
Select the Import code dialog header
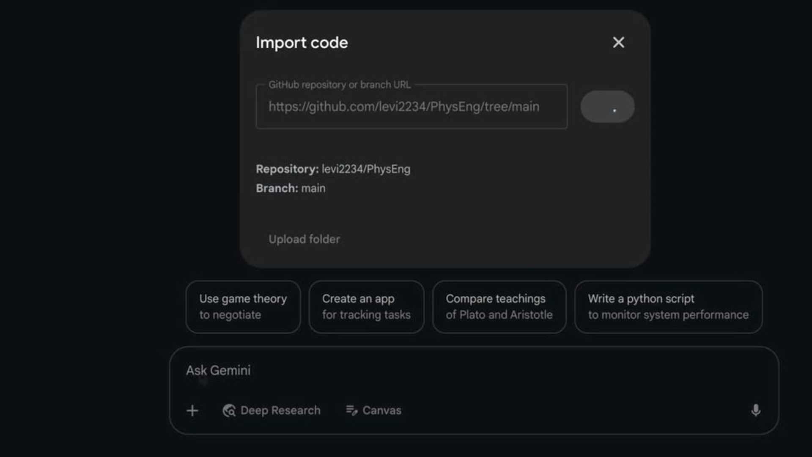(x=302, y=42)
